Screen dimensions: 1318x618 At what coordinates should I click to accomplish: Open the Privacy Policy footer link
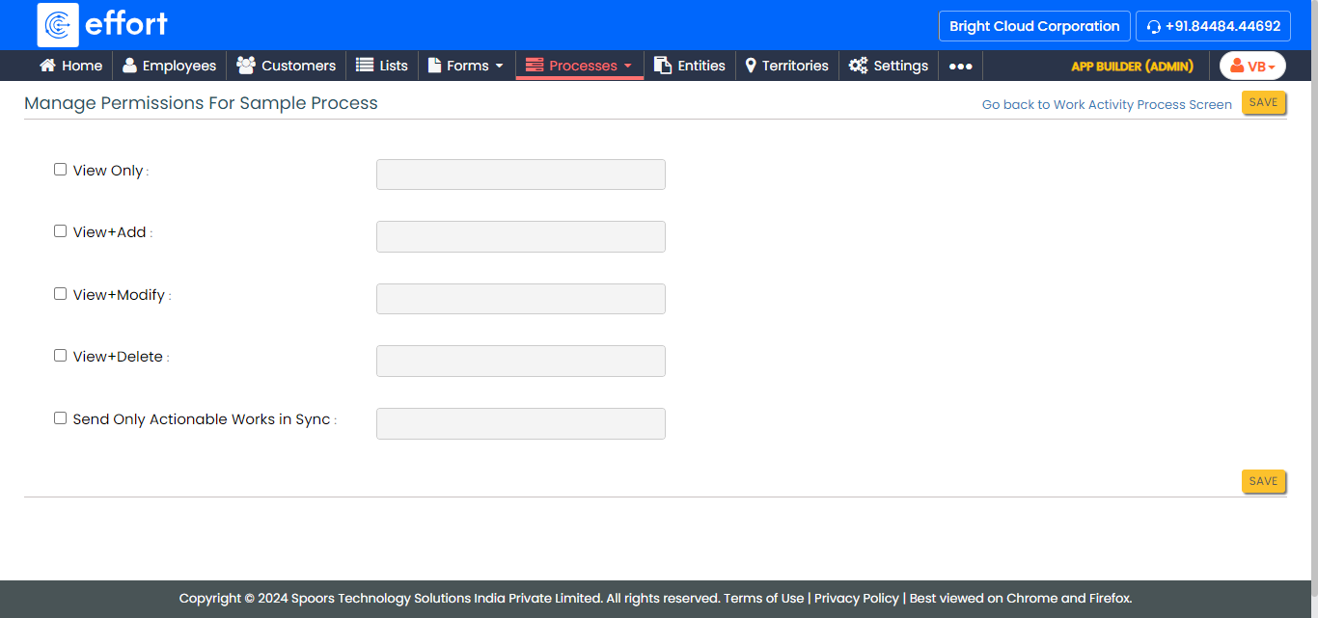[856, 598]
